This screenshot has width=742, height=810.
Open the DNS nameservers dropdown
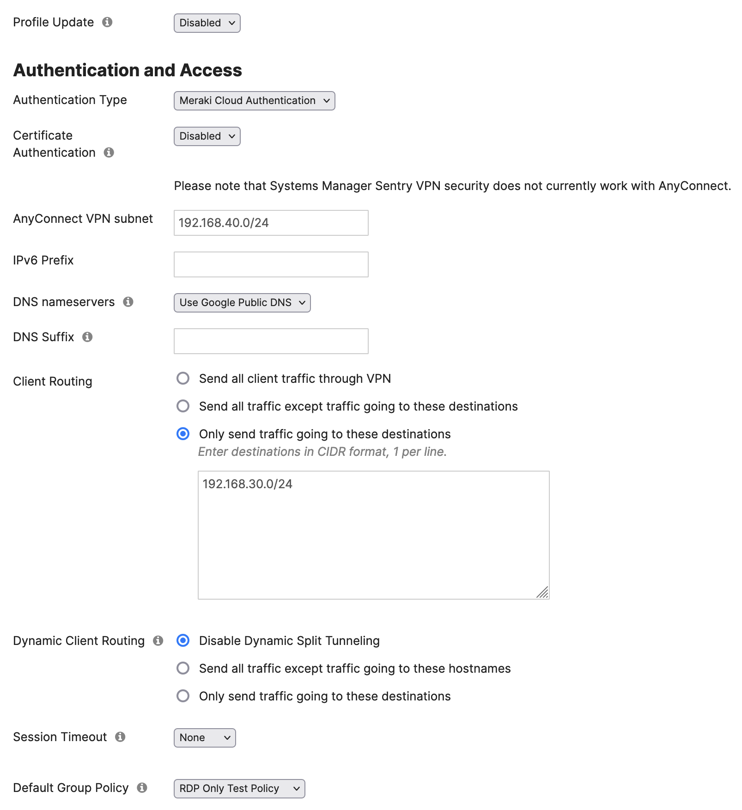tap(242, 302)
